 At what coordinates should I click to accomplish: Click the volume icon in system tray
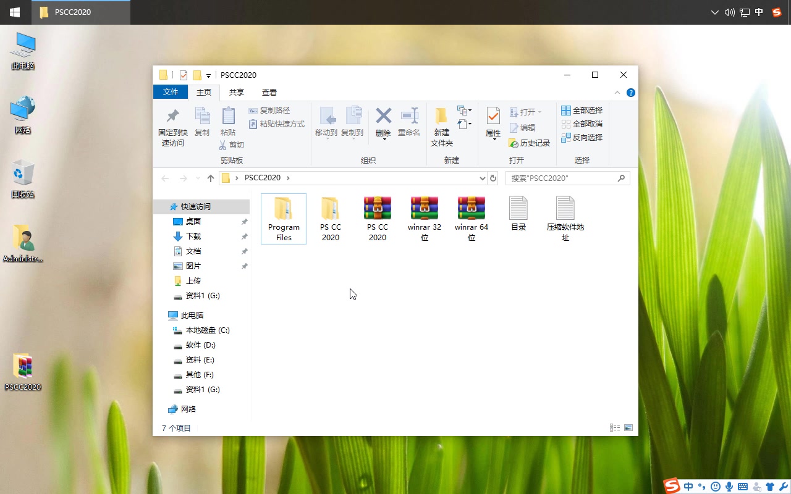click(x=729, y=12)
